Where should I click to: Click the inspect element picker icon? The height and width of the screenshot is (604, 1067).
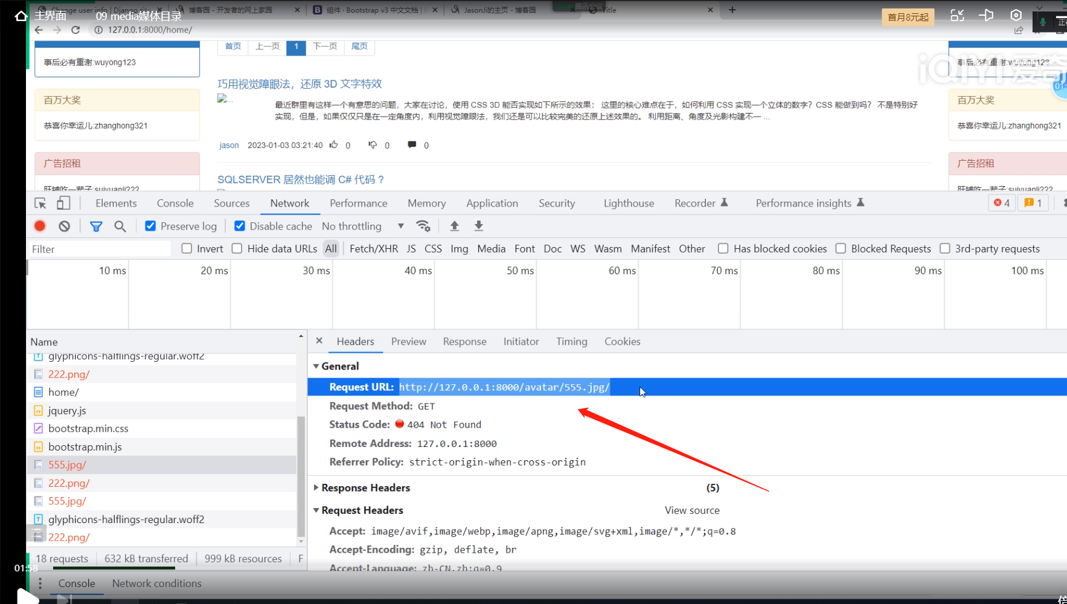click(40, 204)
